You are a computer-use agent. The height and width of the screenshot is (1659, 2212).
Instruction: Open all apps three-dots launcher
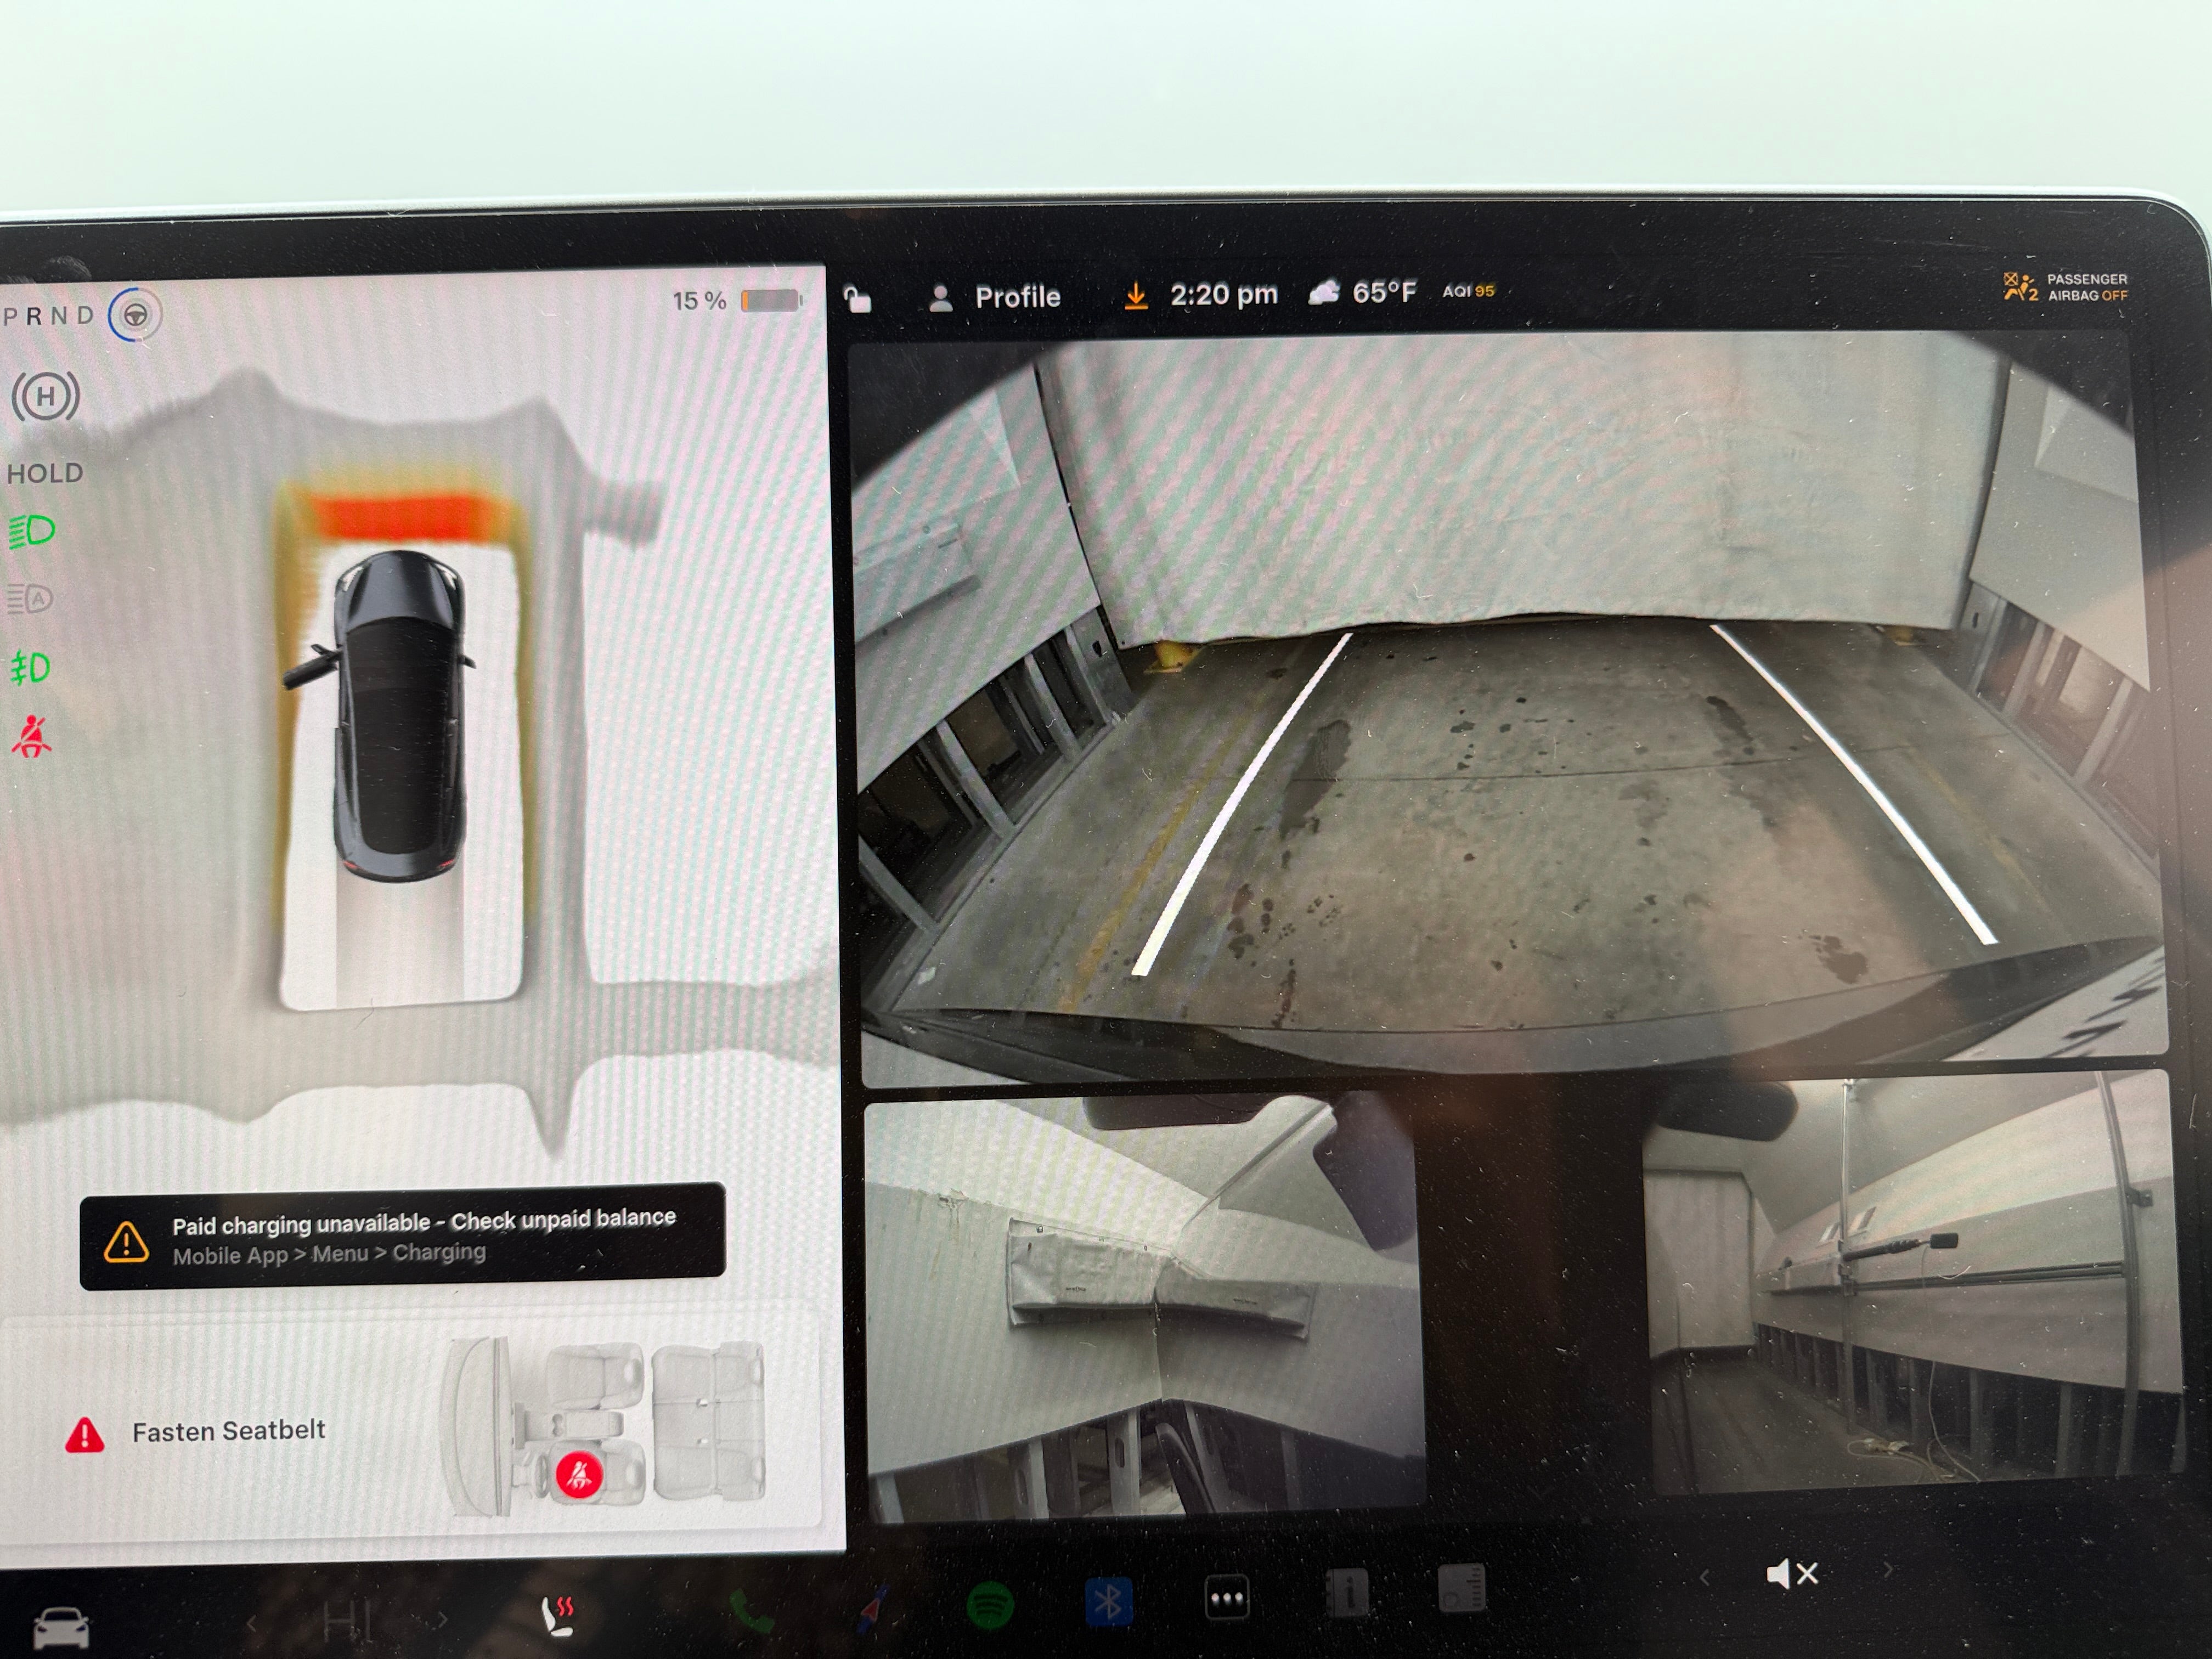point(1227,1598)
